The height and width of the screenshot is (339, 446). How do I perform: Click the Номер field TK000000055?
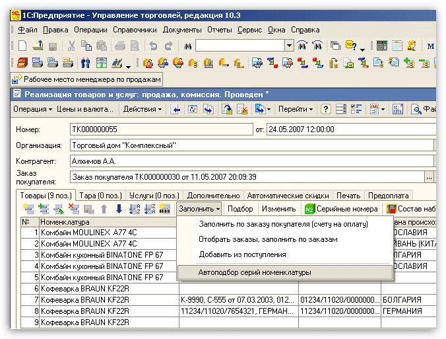(161, 130)
